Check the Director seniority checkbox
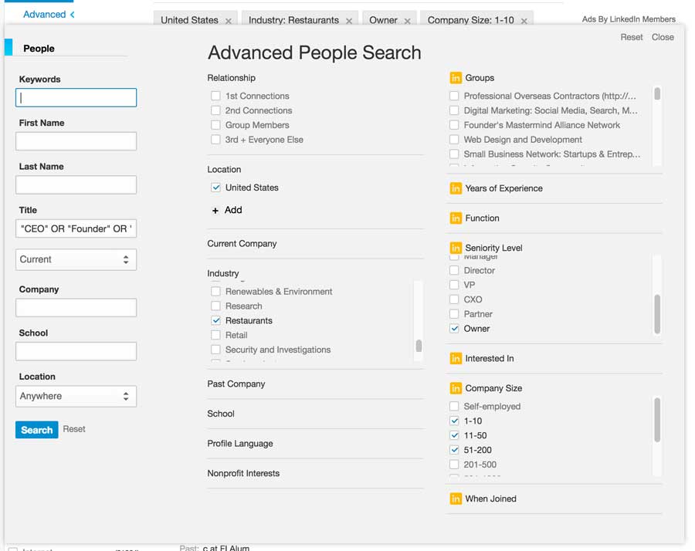 454,270
